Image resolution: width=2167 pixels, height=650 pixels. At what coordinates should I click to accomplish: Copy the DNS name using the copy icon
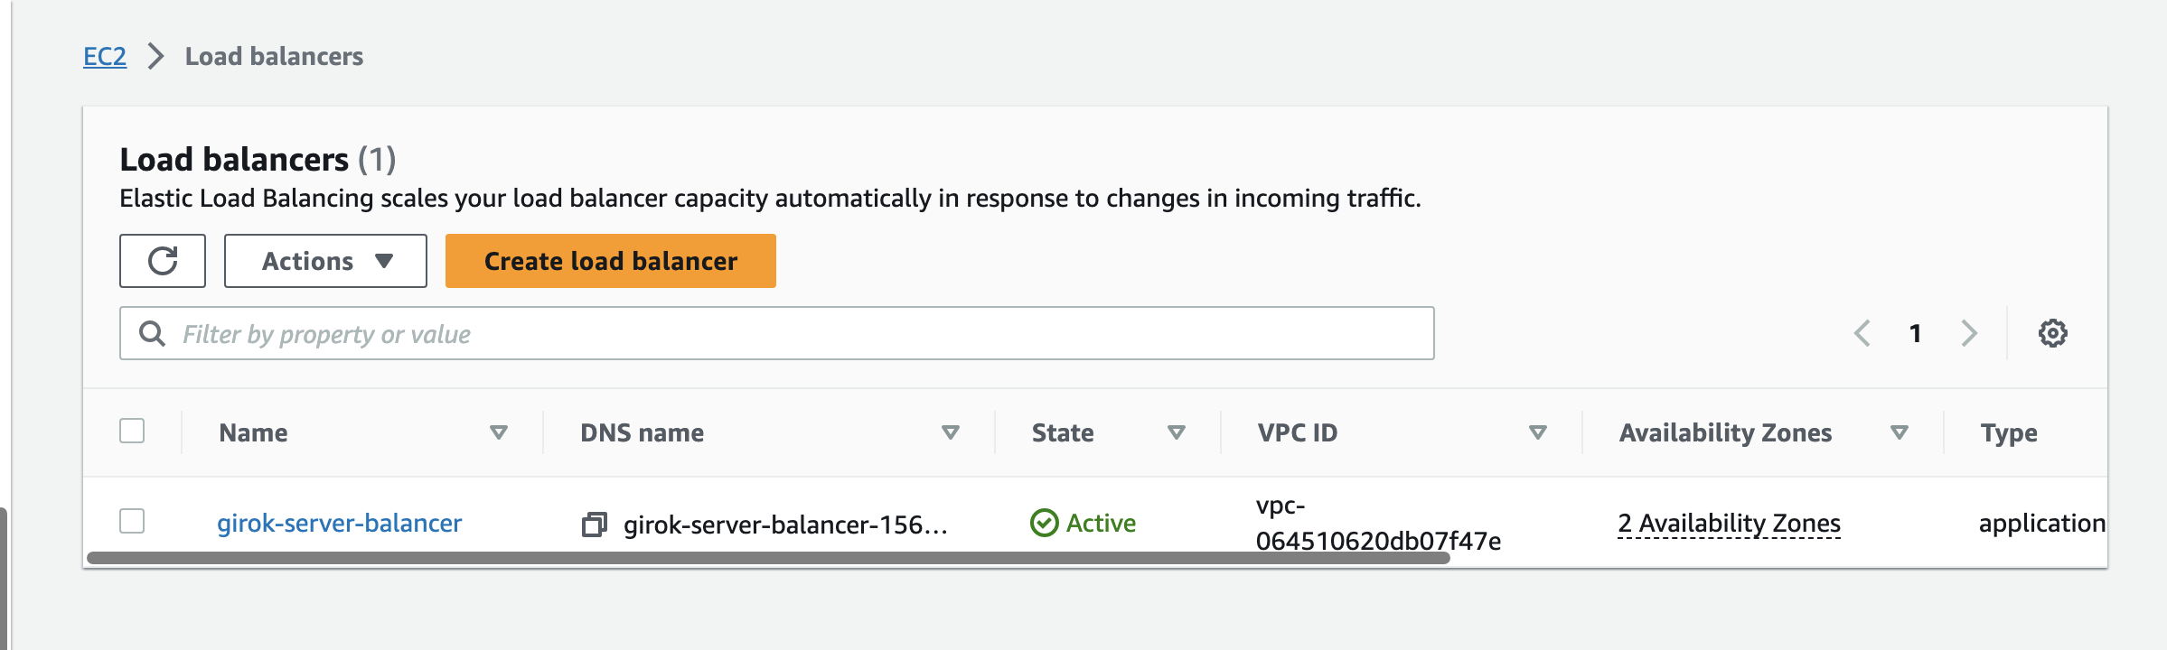click(595, 524)
